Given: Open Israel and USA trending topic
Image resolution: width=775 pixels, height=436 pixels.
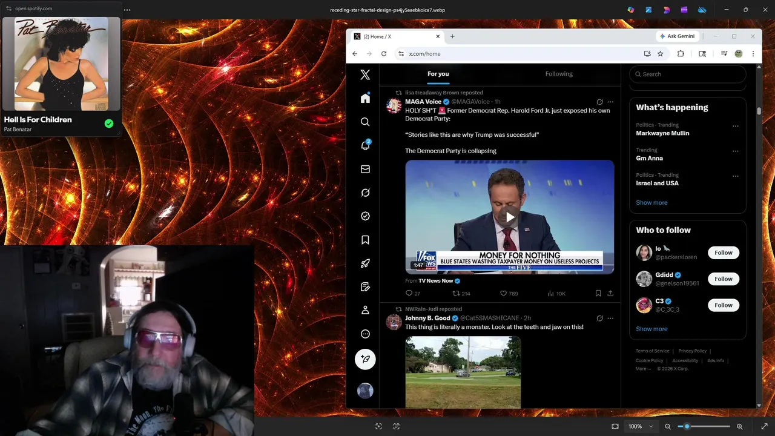Looking at the screenshot, I should tap(657, 183).
